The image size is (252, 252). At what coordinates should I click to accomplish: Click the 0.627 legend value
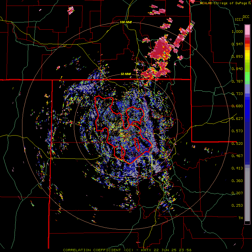pyautogui.click(x=237, y=119)
